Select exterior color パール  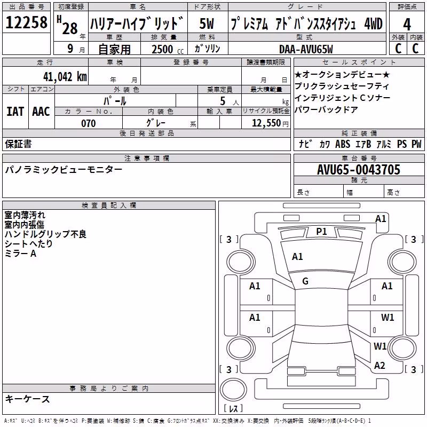(x=115, y=101)
